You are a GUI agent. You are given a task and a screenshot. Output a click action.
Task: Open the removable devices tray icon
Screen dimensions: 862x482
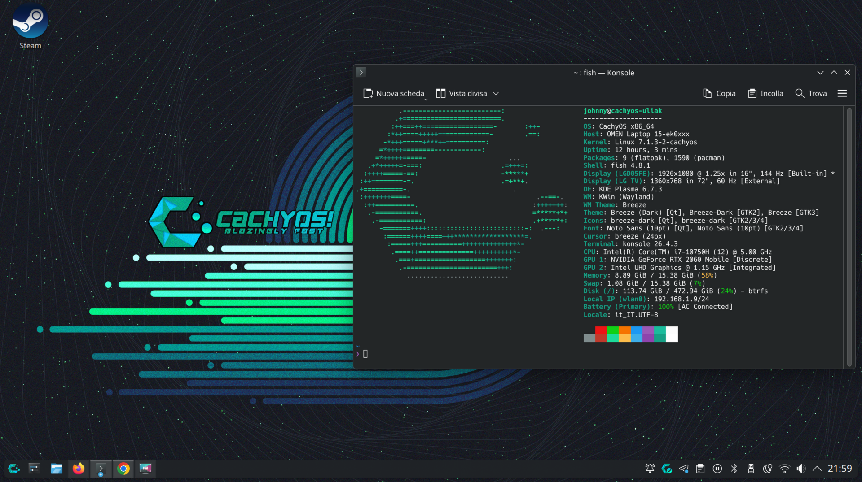751,469
